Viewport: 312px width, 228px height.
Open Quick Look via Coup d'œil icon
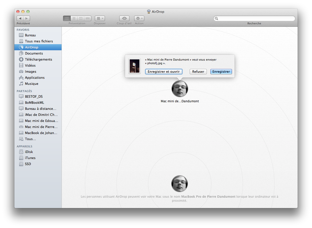tap(124, 18)
